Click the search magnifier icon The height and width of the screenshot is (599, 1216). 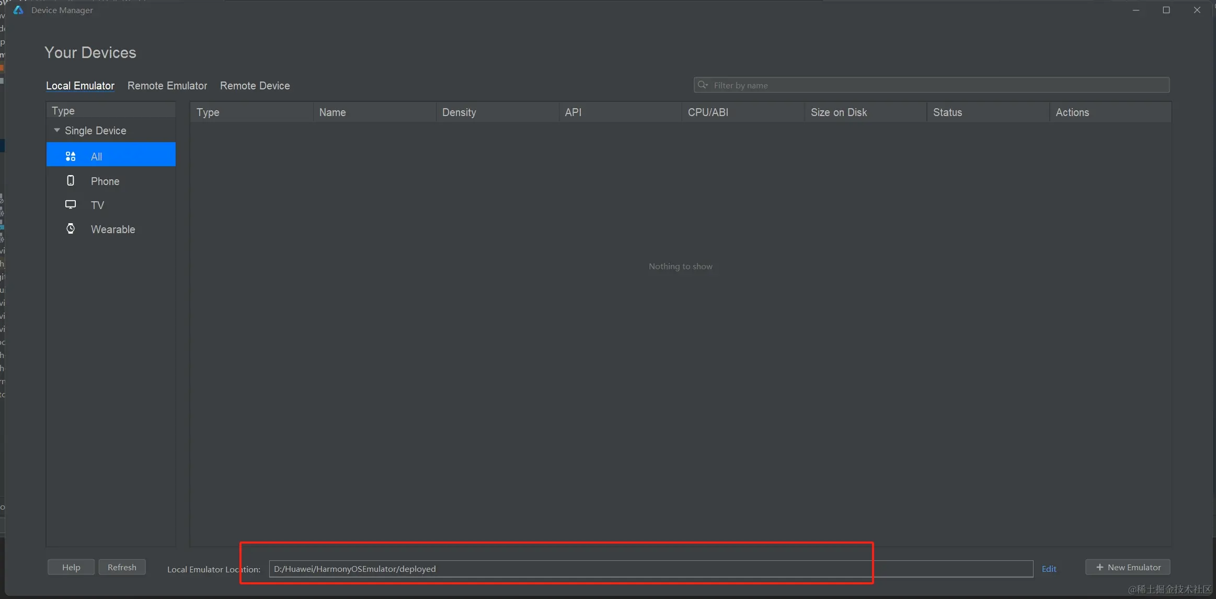703,85
